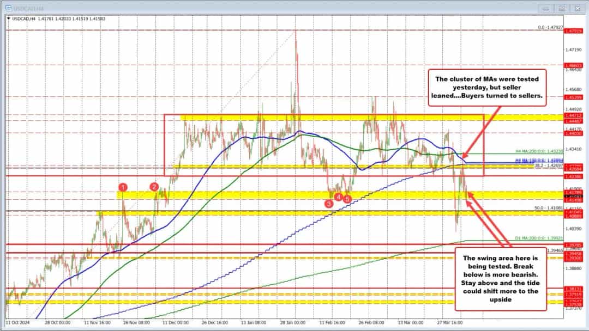The width and height of the screenshot is (589, 331).
Task: Select the cluster of MAs annotation box
Action: (486, 87)
